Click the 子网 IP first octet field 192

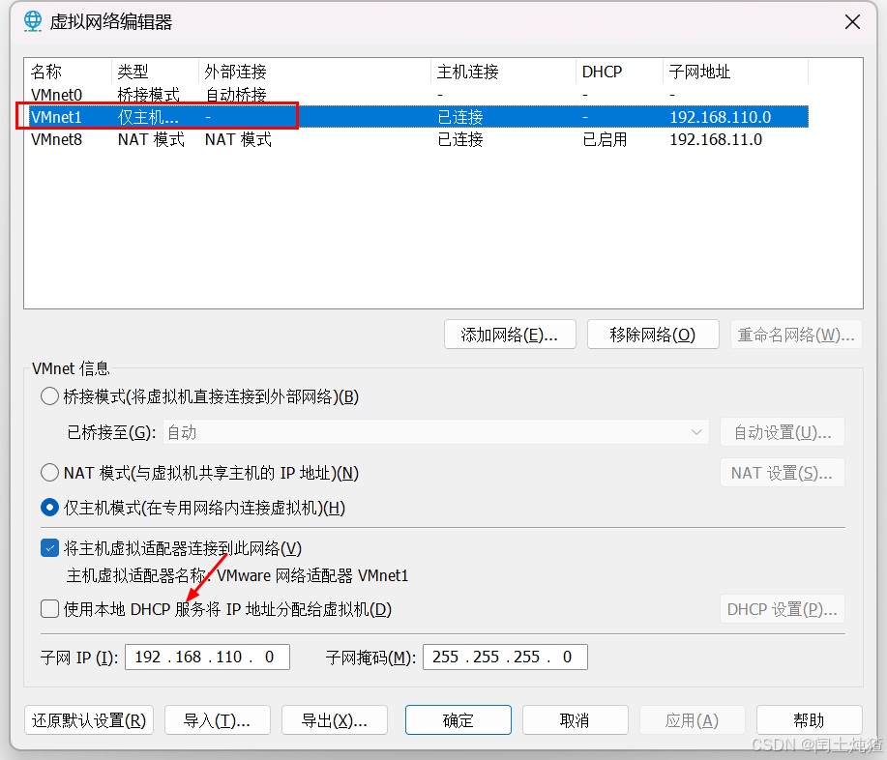148,657
